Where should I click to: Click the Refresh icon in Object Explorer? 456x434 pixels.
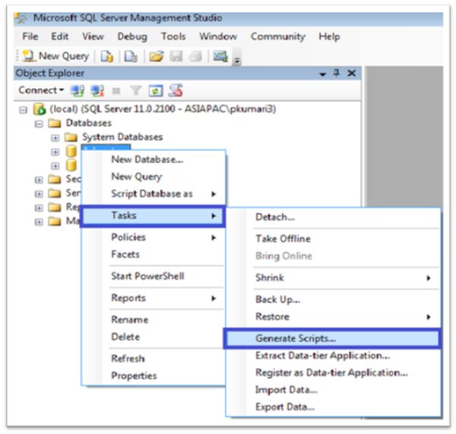point(156,90)
